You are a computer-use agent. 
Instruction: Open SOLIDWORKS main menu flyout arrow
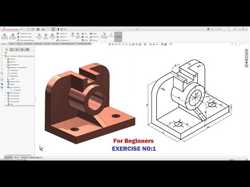click(x=21, y=29)
